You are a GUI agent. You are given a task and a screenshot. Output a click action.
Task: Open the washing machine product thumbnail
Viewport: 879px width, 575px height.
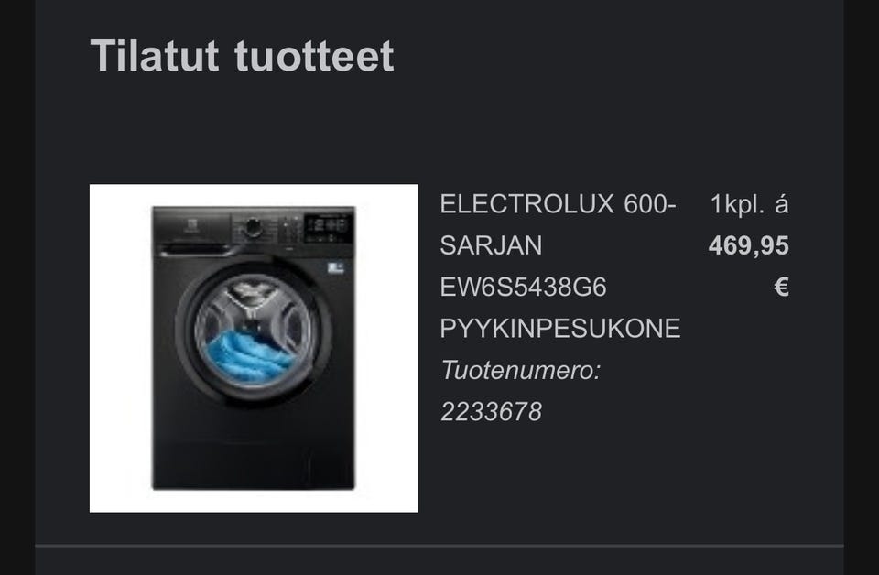(254, 348)
